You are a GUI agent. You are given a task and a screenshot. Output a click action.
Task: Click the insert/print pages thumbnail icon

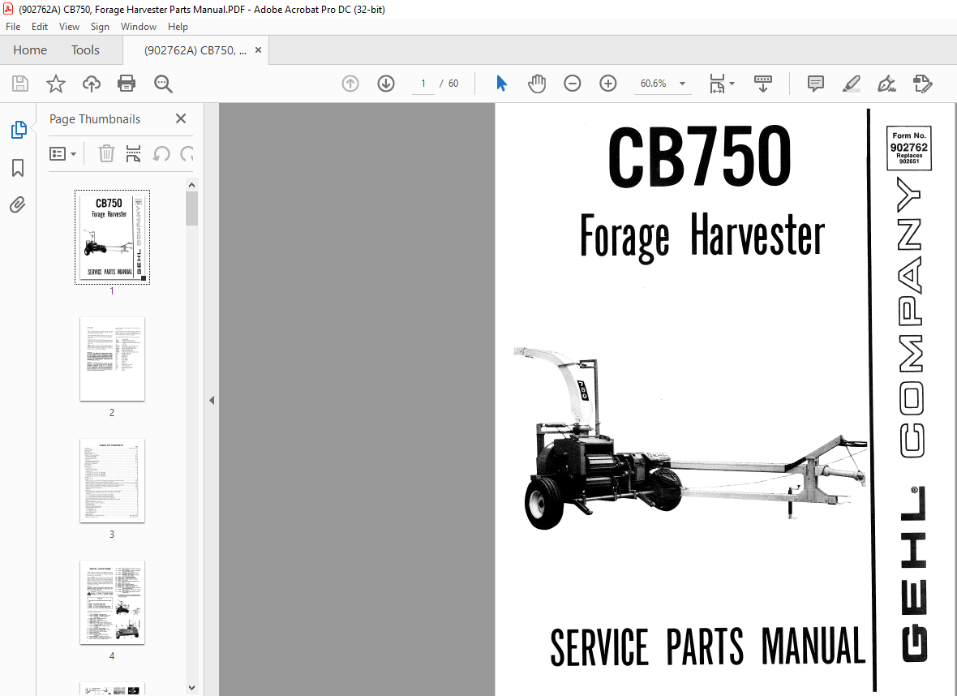click(133, 154)
